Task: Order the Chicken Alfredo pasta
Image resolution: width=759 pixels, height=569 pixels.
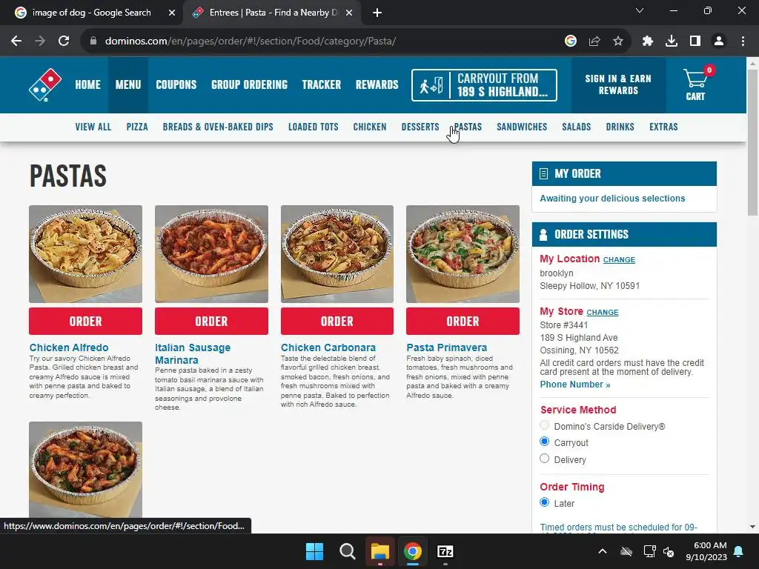Action: point(86,322)
